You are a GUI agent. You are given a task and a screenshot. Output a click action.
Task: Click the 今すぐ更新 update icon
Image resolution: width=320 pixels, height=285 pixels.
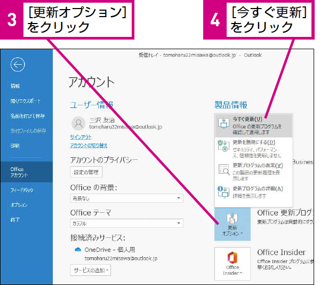[x=223, y=124]
